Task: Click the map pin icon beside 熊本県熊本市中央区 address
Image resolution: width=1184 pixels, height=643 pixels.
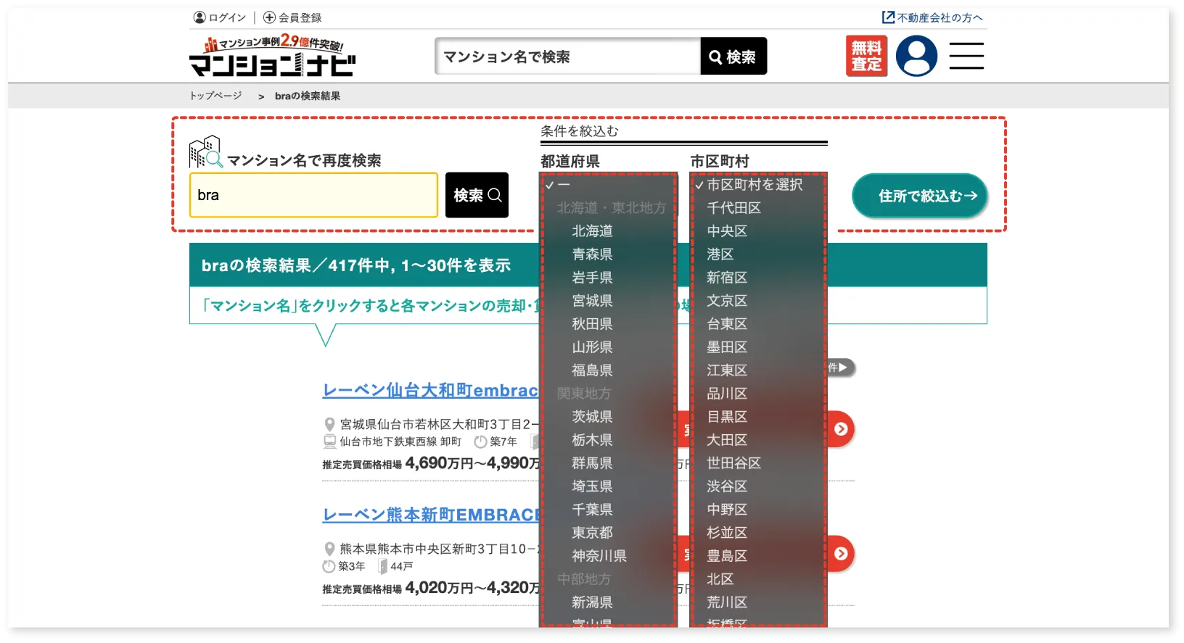Action: [329, 549]
